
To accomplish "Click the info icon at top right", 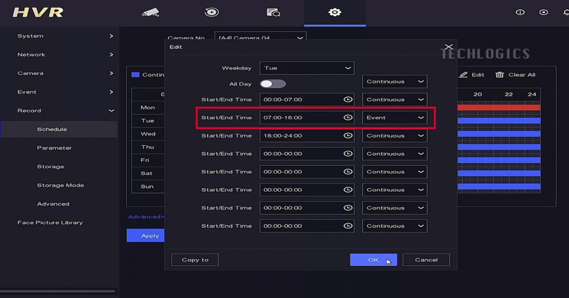I will click(520, 12).
